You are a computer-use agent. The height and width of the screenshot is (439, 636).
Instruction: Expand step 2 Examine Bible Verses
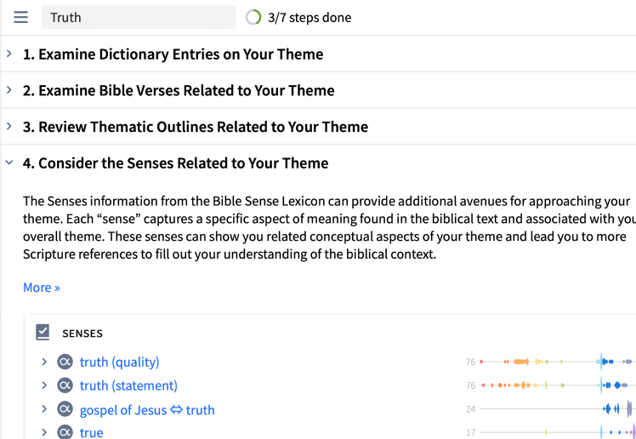[x=9, y=89]
